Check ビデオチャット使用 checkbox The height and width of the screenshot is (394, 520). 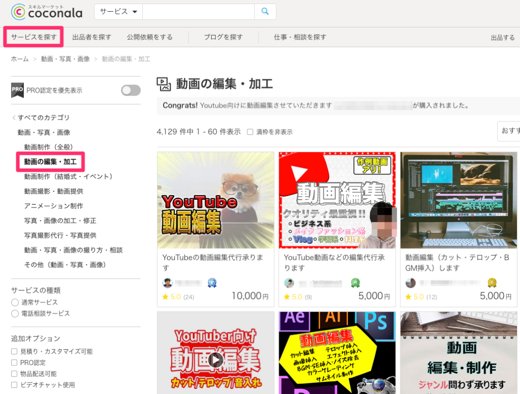[14, 385]
